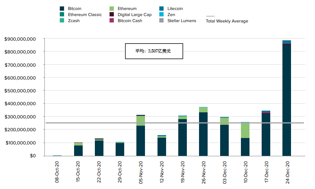The width and height of the screenshot is (315, 189).
Task: Click the Bitcoin Cash segment of the 17-Dec-20 bar
Action: [x=266, y=112]
